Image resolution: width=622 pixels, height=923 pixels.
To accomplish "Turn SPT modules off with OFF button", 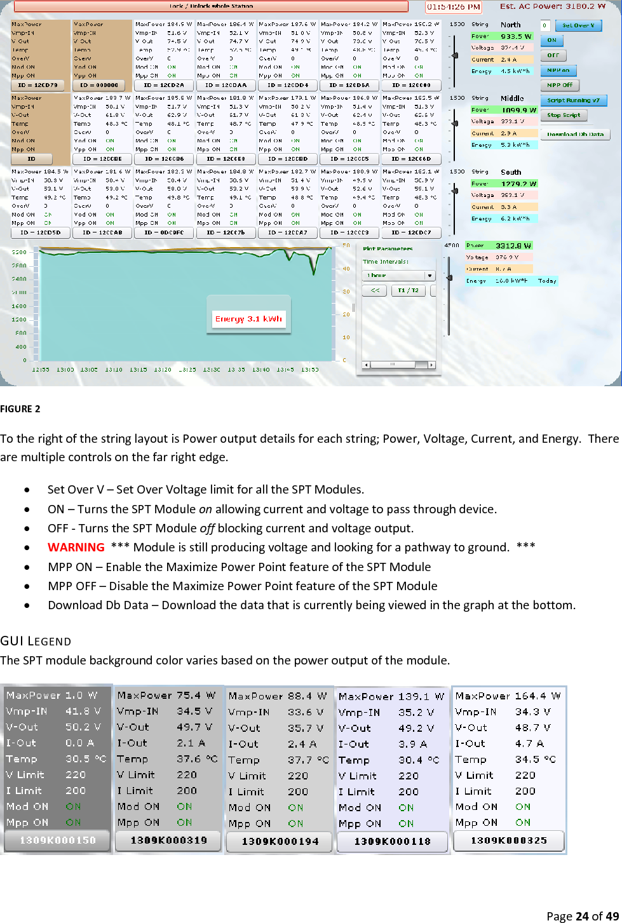I will (x=553, y=55).
